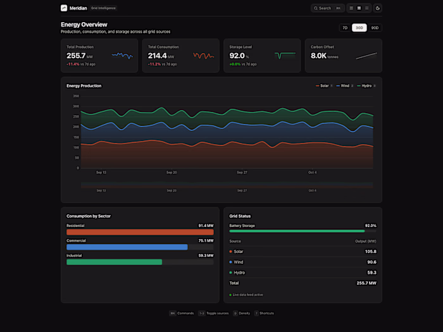The width and height of the screenshot is (443, 332).
Task: Click the live data feed indicator
Action: point(246,295)
